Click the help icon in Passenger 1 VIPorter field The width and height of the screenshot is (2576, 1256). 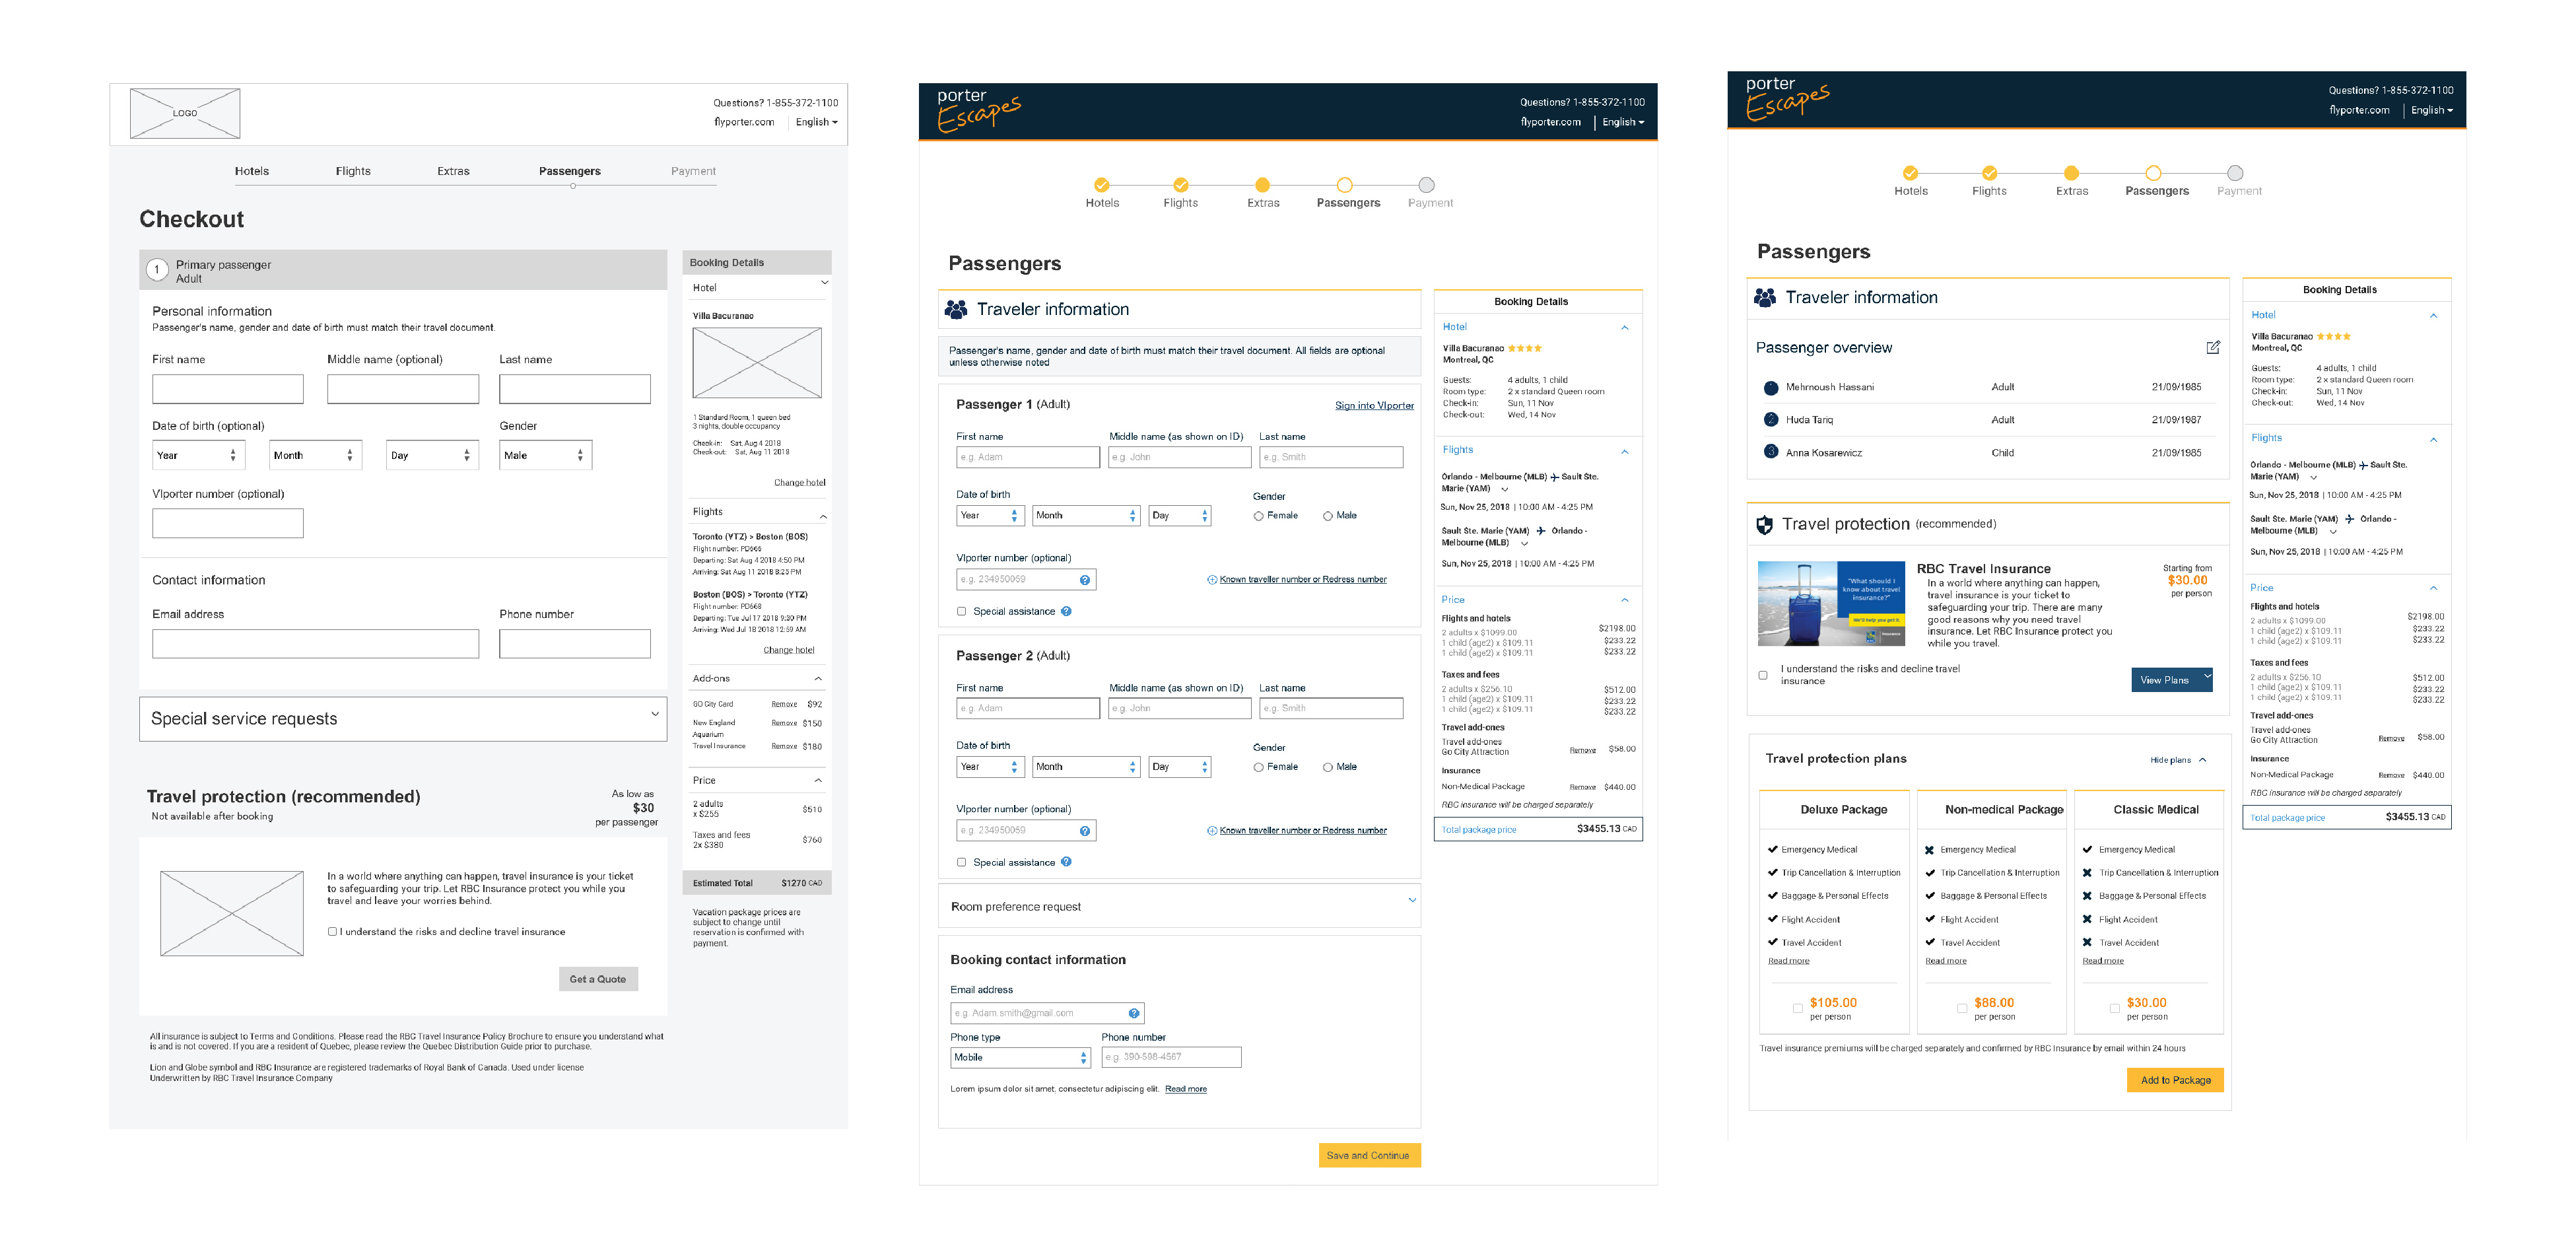click(1084, 580)
